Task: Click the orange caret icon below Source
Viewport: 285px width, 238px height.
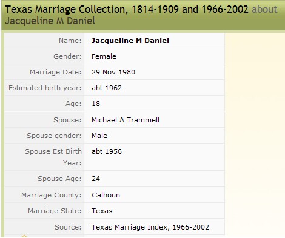Action: (x=24, y=236)
